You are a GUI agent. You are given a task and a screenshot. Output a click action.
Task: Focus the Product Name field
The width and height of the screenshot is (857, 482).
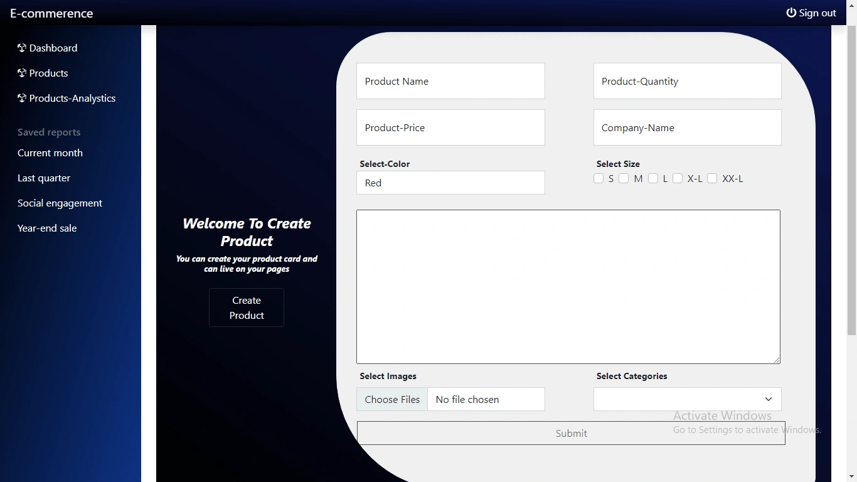coord(450,81)
